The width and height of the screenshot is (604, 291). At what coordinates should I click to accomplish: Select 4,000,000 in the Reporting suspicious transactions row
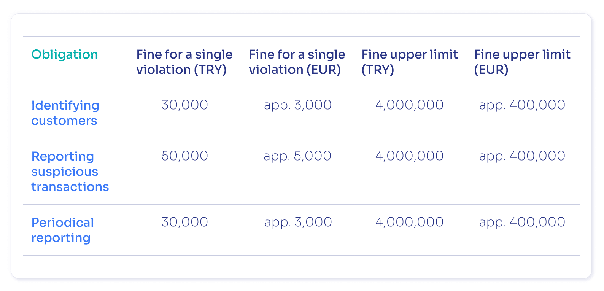click(410, 156)
